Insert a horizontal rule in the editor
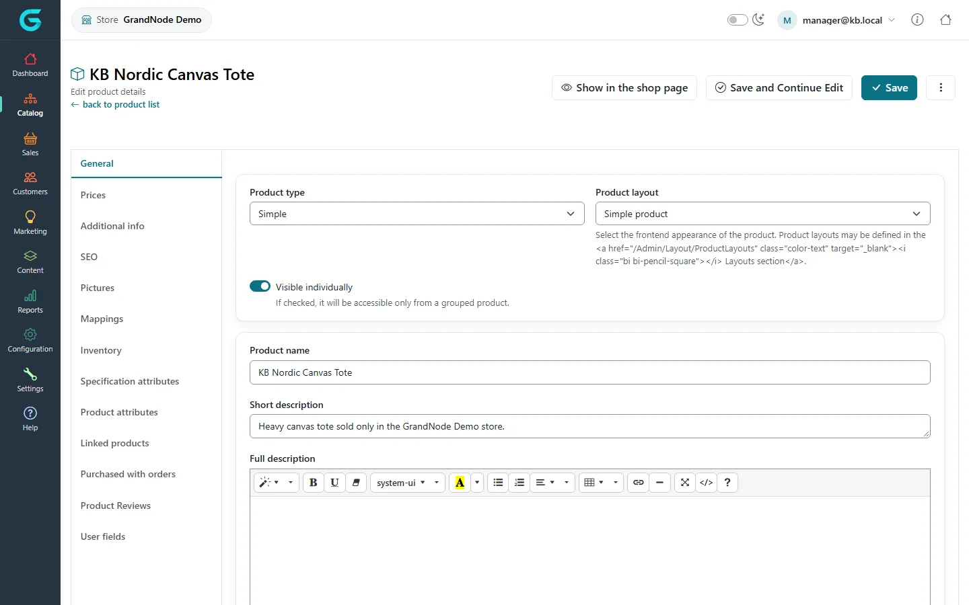The image size is (969, 605). click(x=659, y=483)
